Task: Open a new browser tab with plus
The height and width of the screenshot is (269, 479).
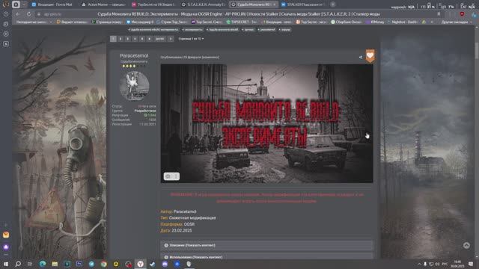Action: point(332,4)
